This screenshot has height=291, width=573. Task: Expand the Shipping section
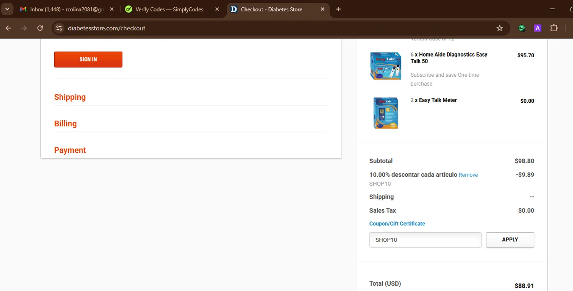[x=70, y=97]
